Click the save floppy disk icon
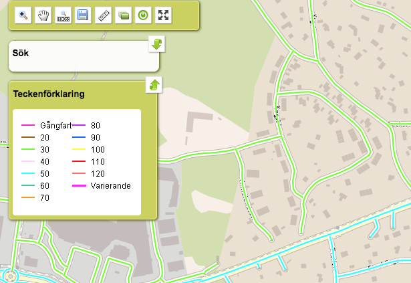The width and height of the screenshot is (411, 283). point(83,15)
